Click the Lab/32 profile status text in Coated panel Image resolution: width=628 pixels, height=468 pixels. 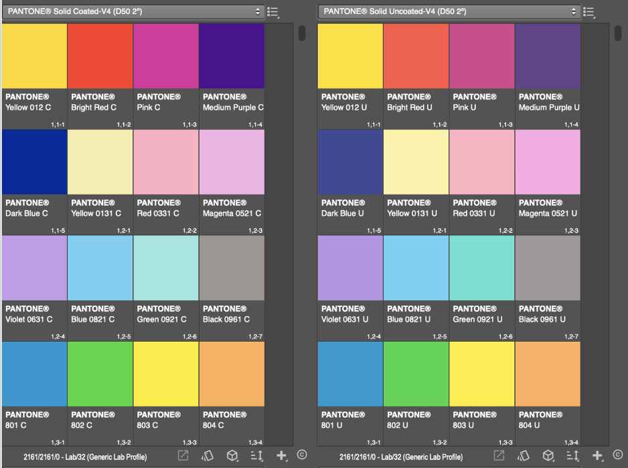coord(85,457)
